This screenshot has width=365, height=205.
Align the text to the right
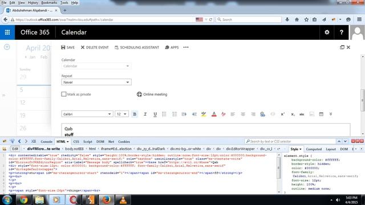click(x=253, y=114)
